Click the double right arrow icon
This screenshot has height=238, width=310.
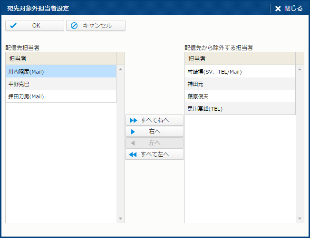pyautogui.click(x=133, y=120)
